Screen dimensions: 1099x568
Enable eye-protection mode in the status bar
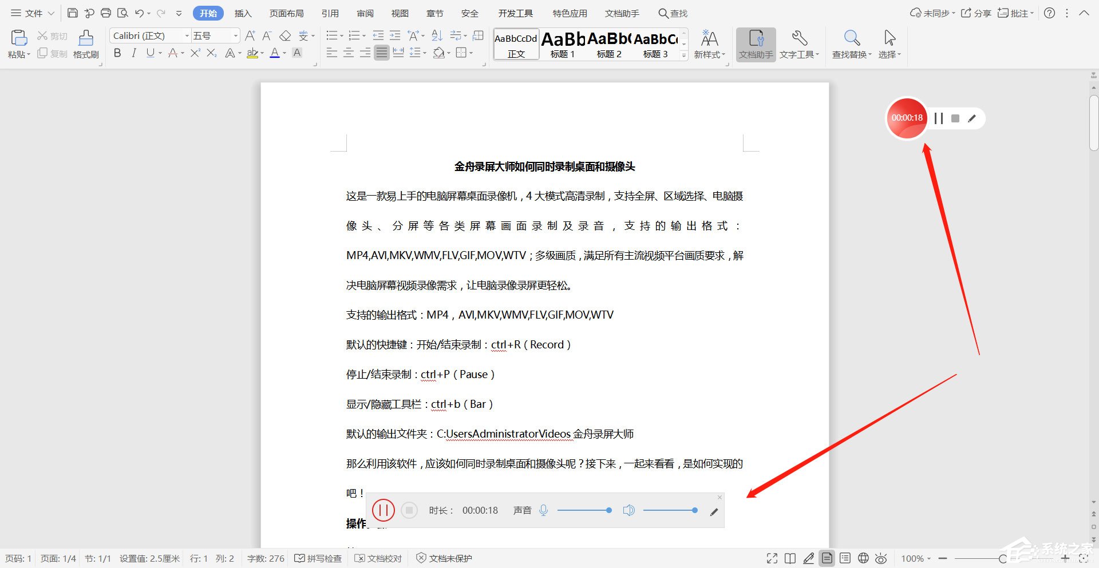881,558
